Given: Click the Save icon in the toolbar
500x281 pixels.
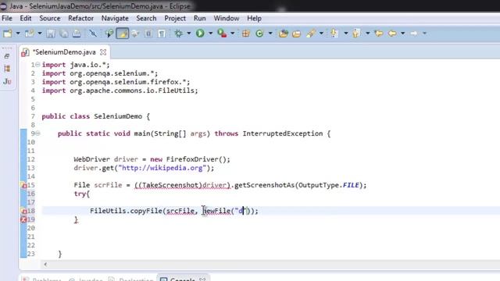Looking at the screenshot, I should [51, 33].
